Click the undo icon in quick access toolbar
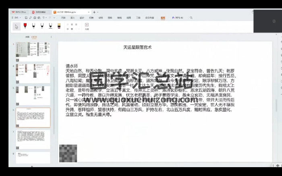This screenshot has height=176, width=282. click(x=43, y=18)
